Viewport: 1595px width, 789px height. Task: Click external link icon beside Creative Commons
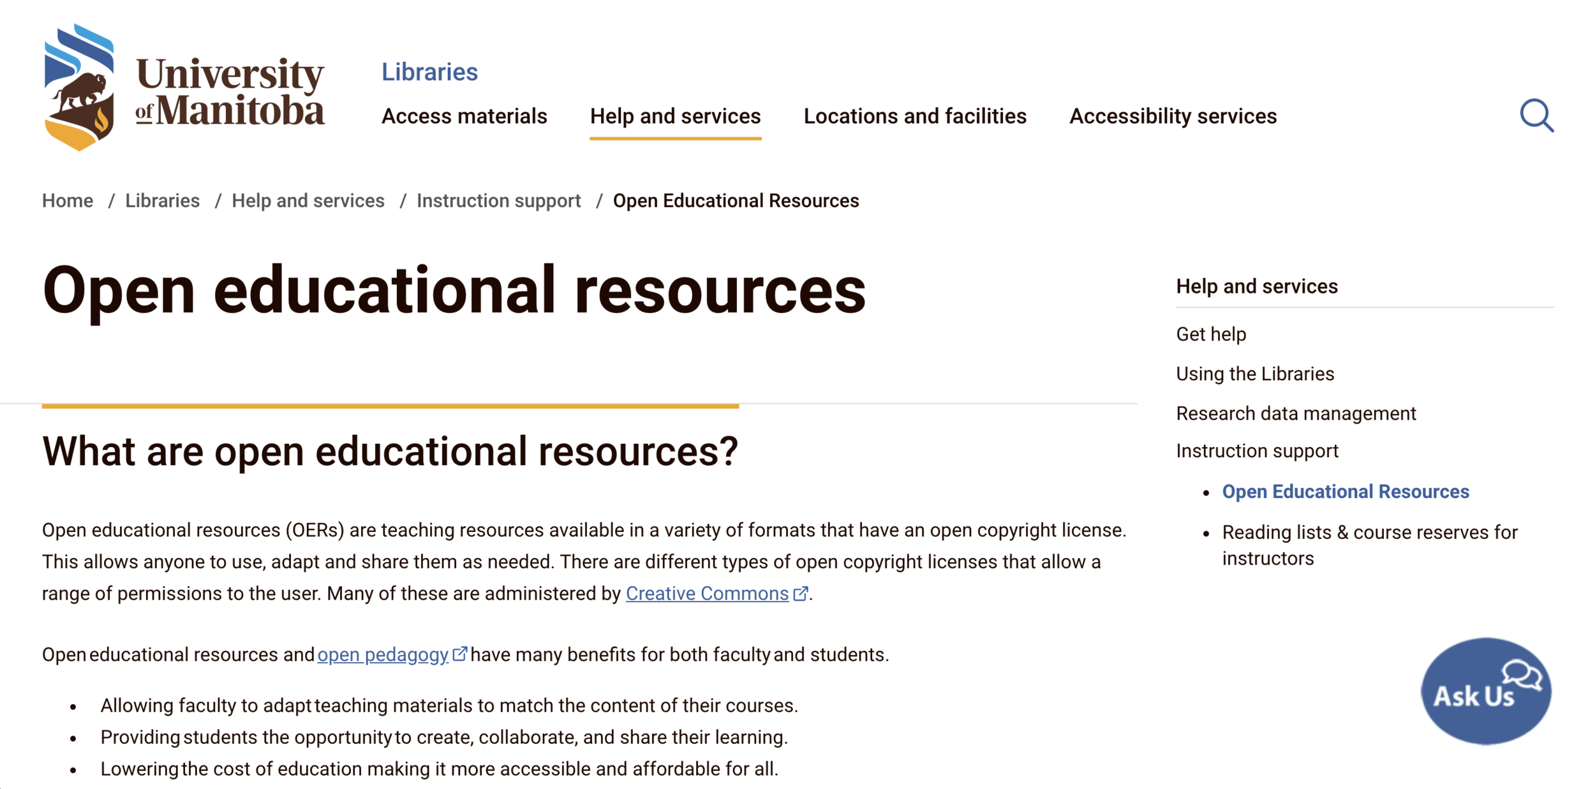(x=800, y=594)
